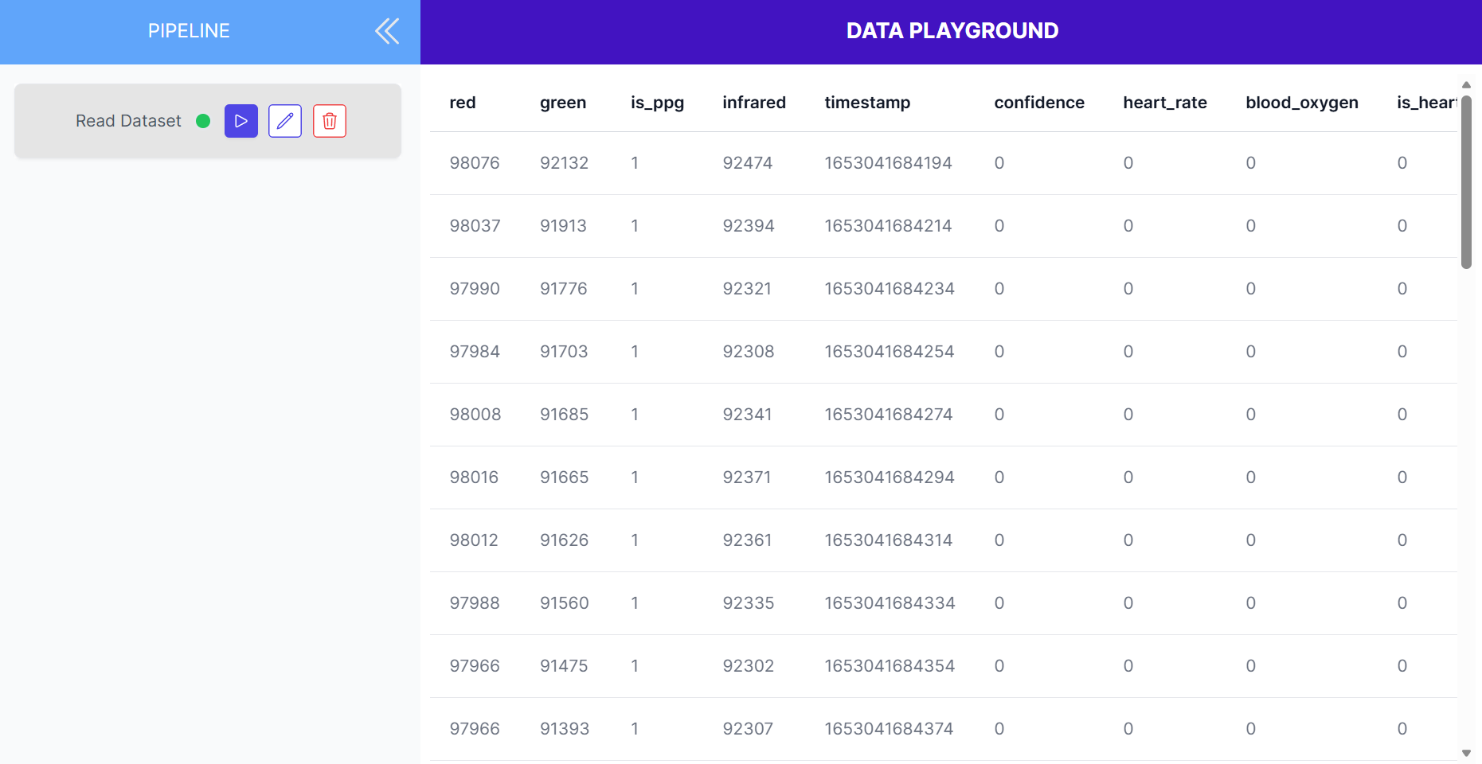This screenshot has height=764, width=1482.
Task: Click the Read Dataset label
Action: [128, 121]
